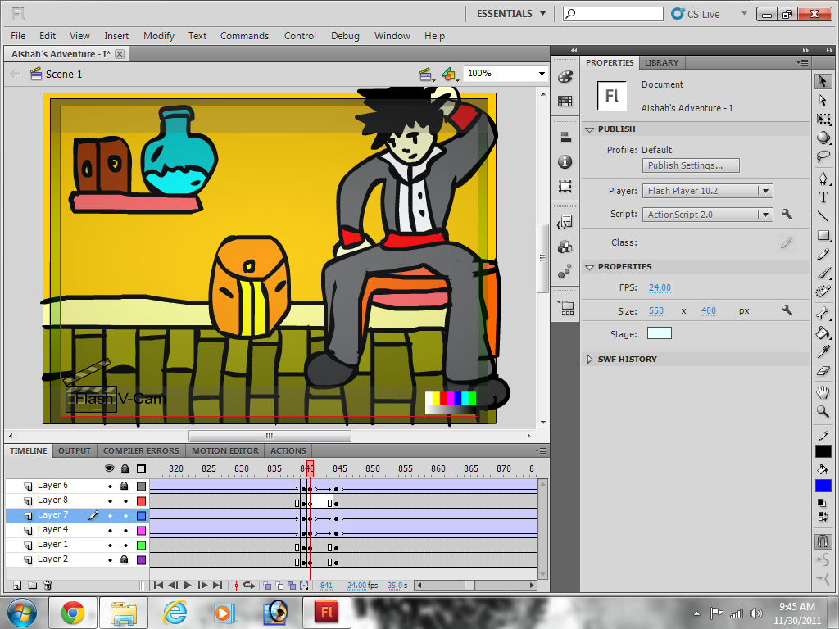Toggle visibility dot for Layer 6
This screenshot has height=629, width=839.
click(x=111, y=486)
